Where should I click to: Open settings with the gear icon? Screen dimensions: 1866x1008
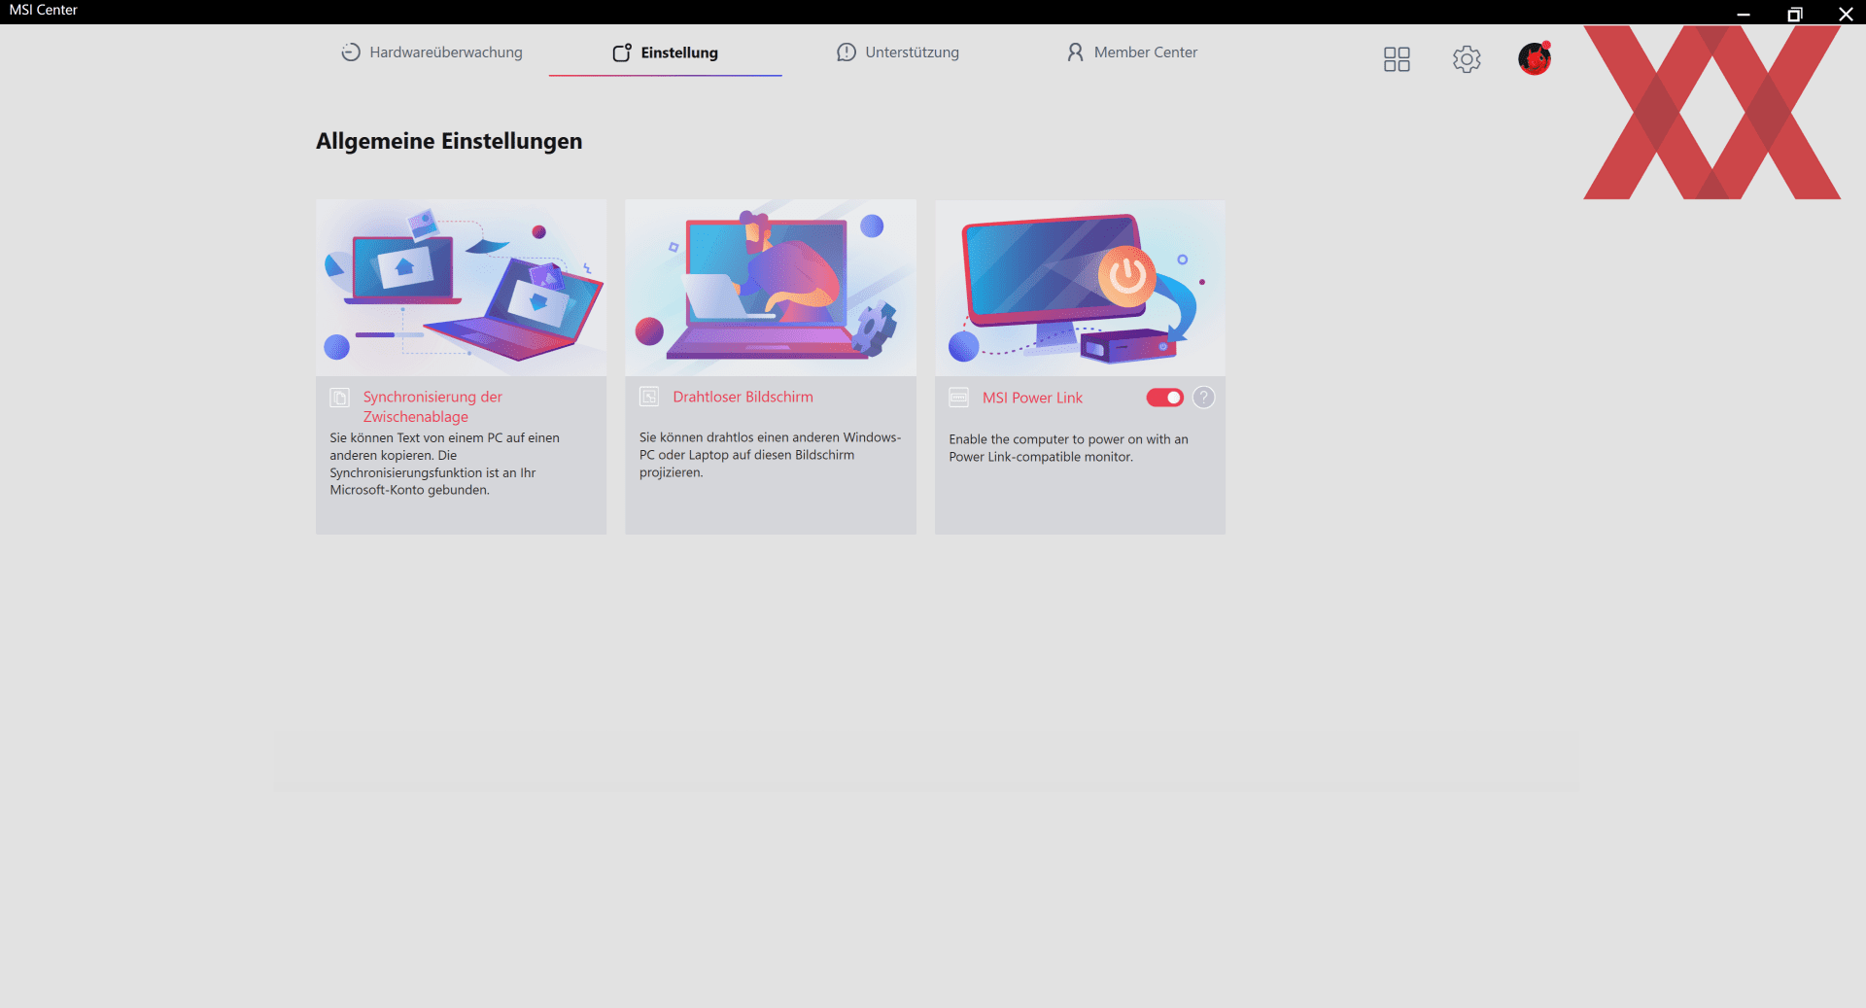[1467, 59]
